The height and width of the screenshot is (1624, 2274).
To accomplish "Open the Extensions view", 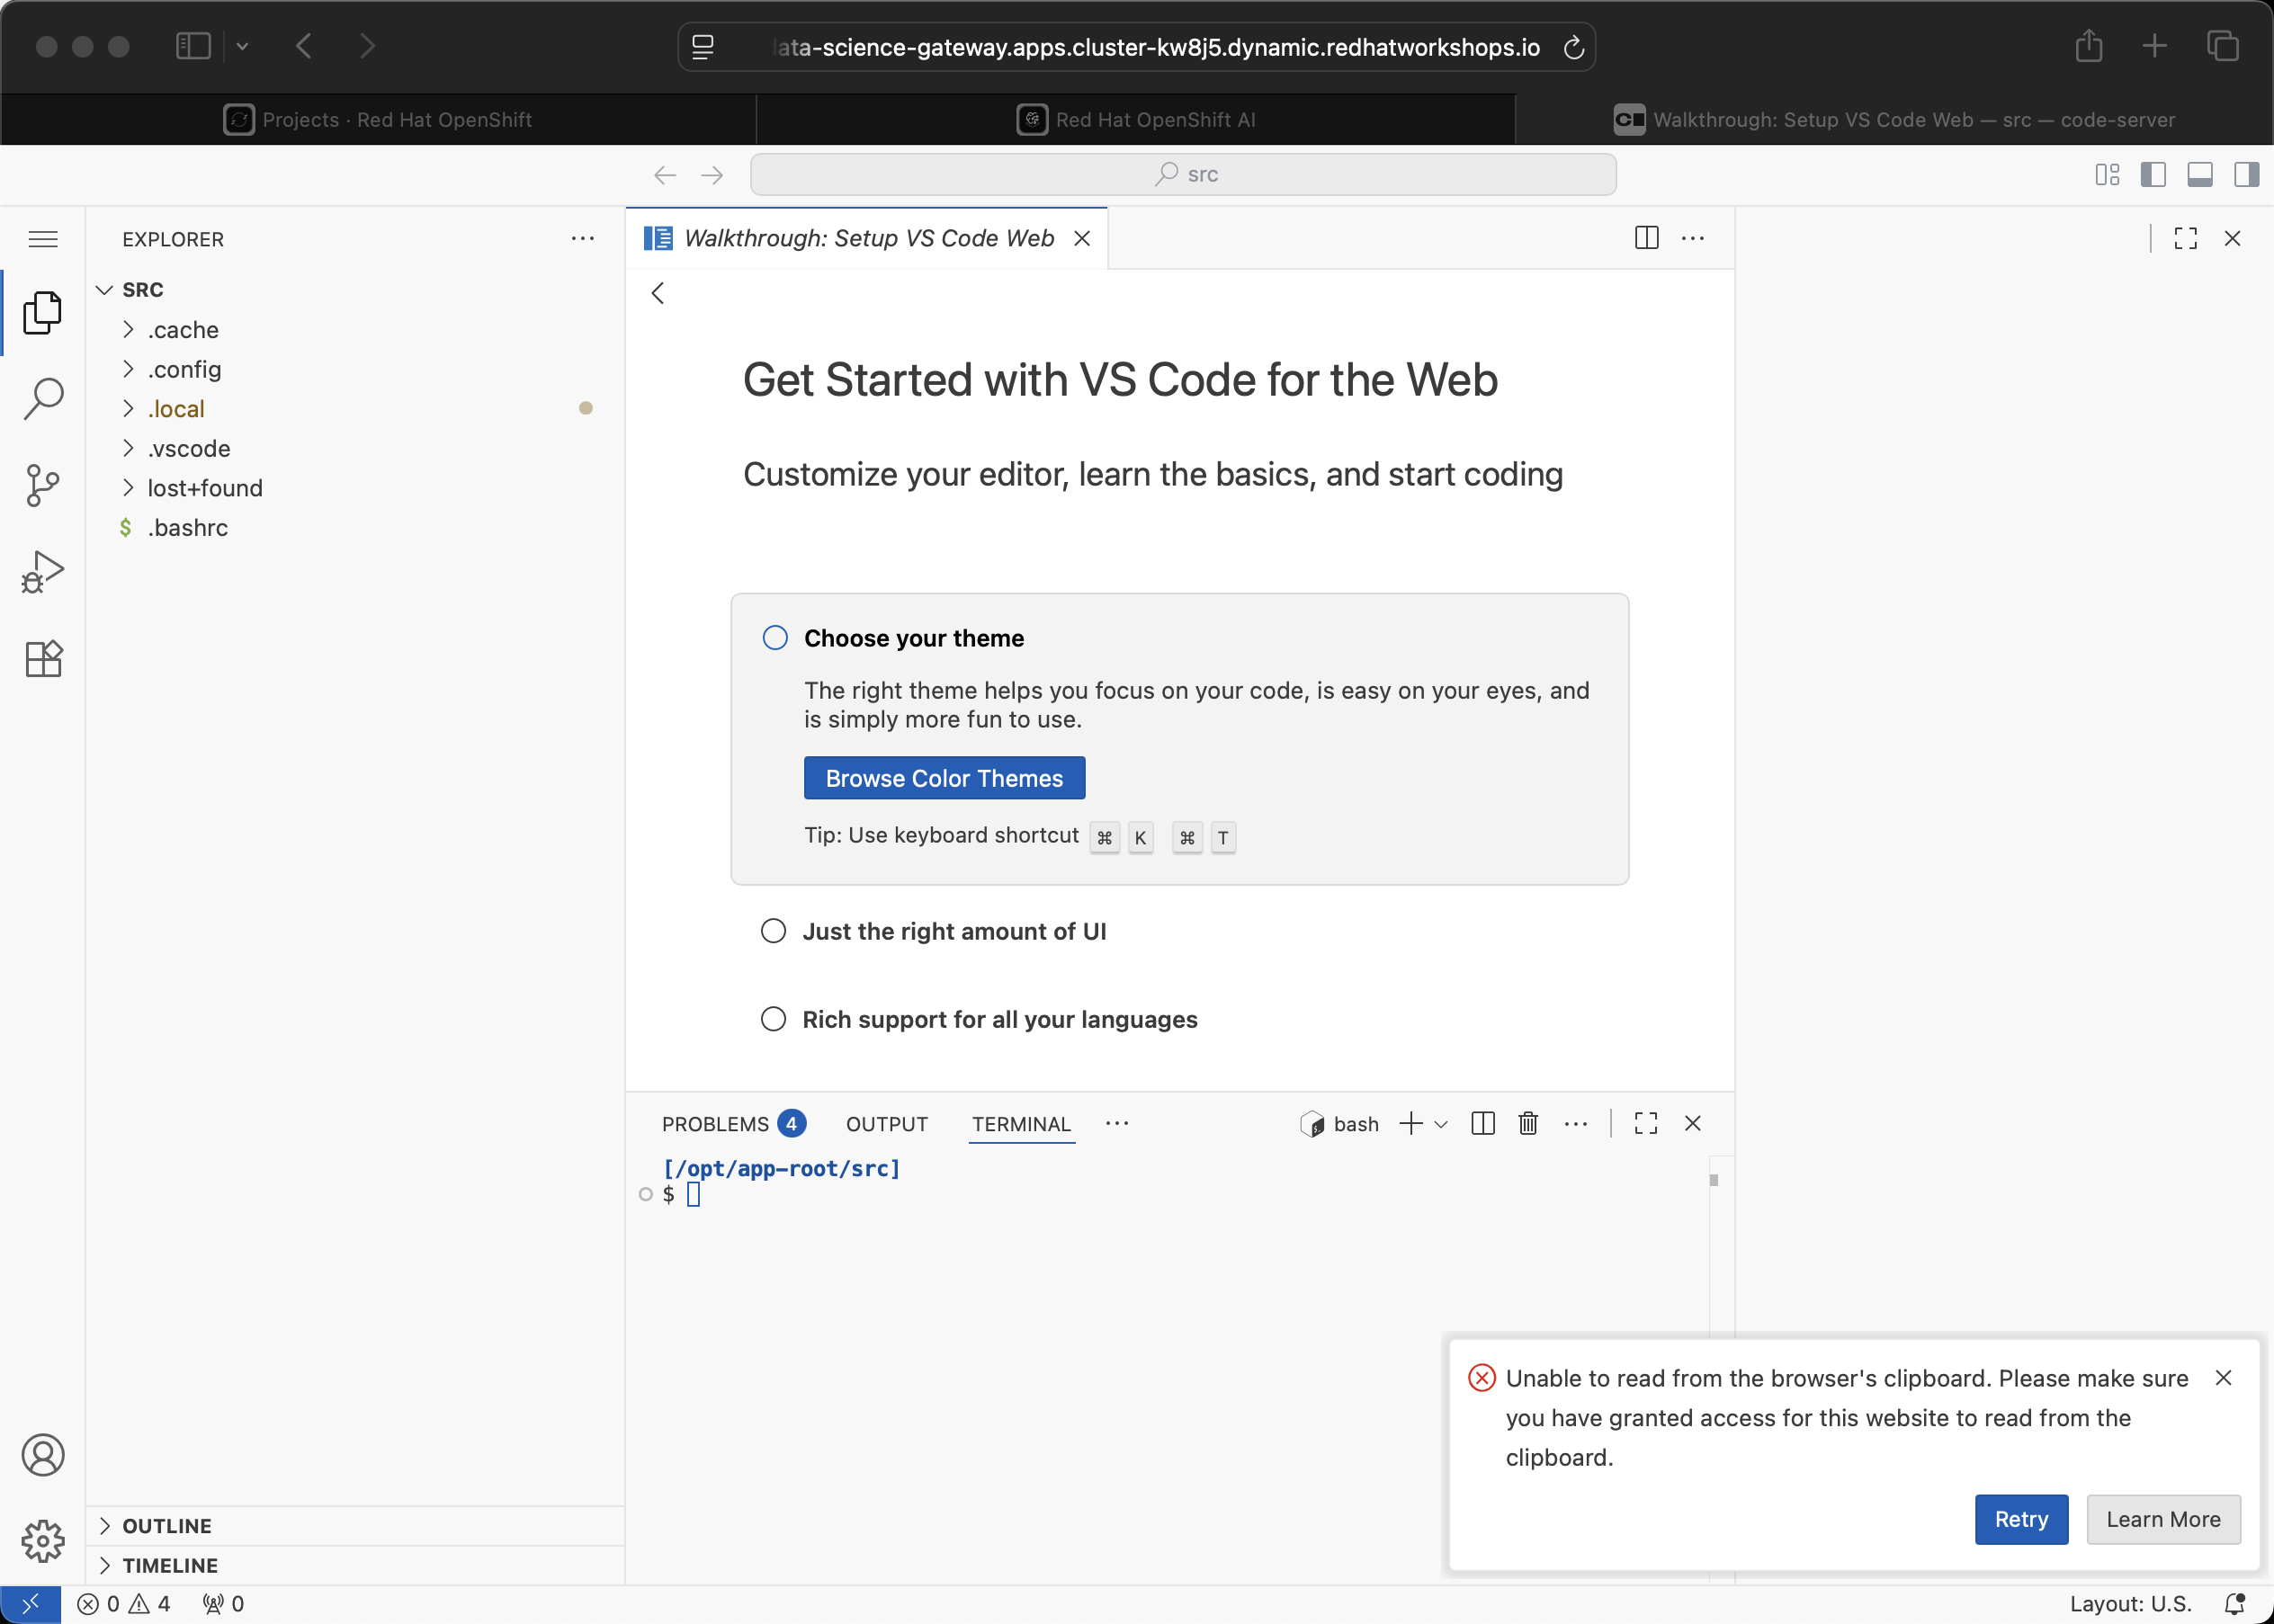I will coord(43,659).
